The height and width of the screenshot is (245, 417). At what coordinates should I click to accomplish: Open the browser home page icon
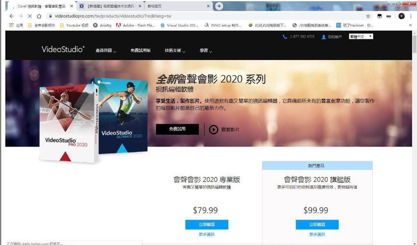pyautogui.click(x=39, y=16)
